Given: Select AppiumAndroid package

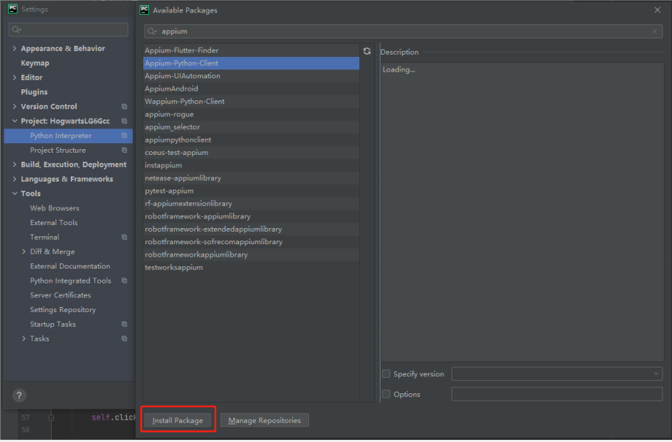Looking at the screenshot, I should pyautogui.click(x=251, y=89).
